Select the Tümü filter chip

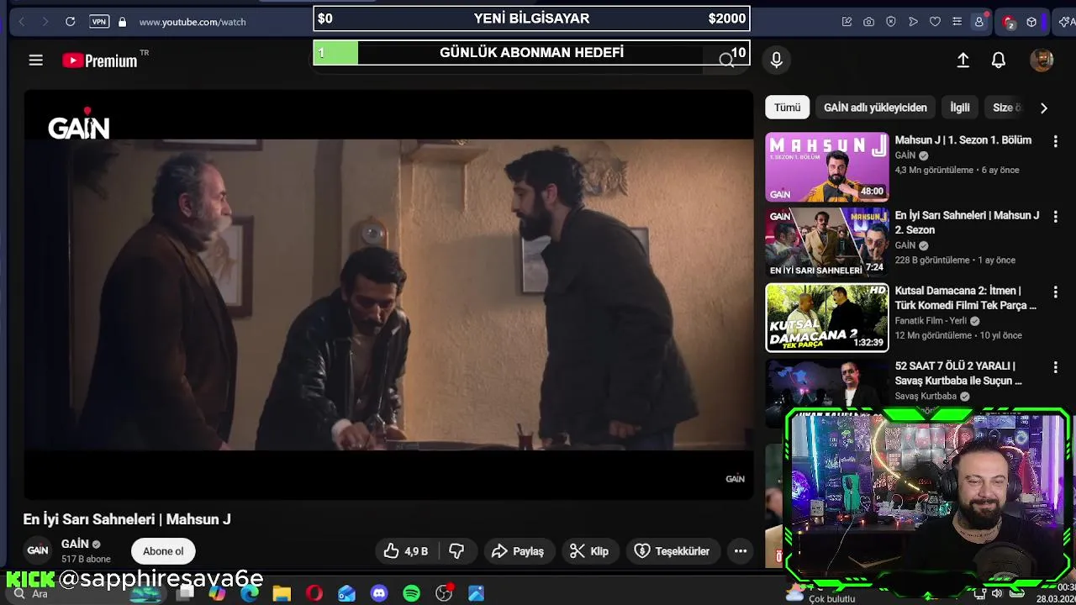788,108
